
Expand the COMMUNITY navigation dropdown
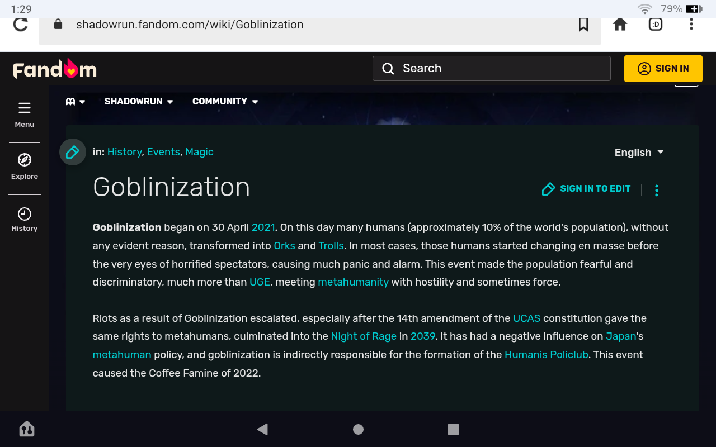pyautogui.click(x=225, y=102)
